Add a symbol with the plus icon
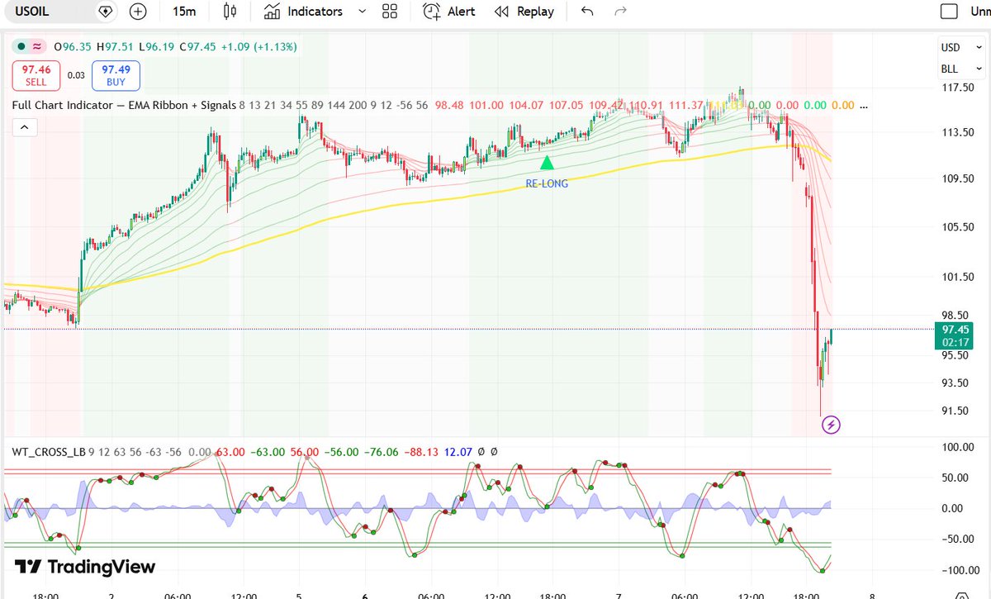Viewport: 991px width, 599px height. [138, 12]
